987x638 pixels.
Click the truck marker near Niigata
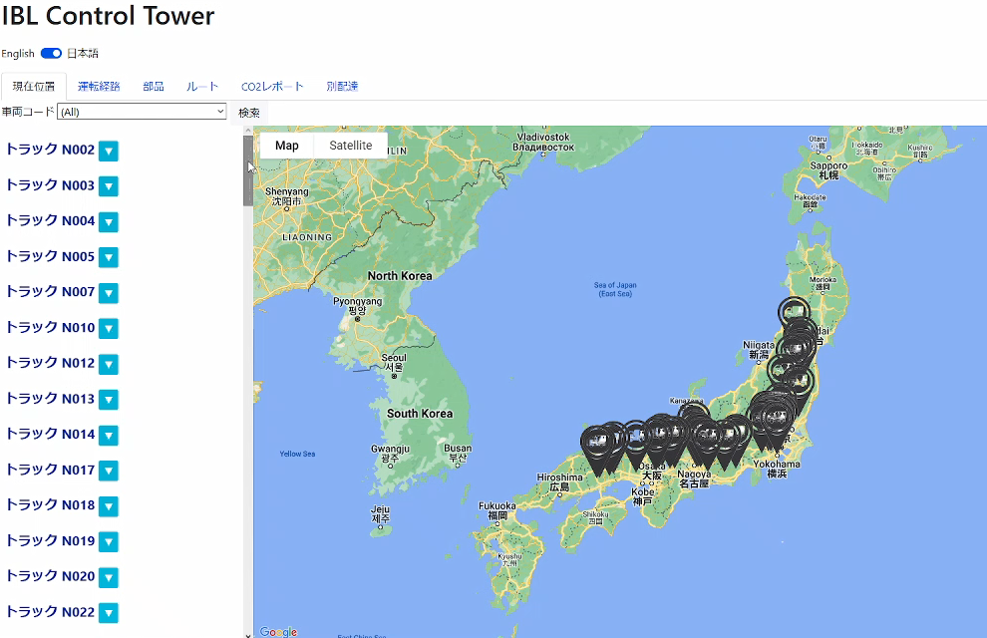(x=785, y=372)
